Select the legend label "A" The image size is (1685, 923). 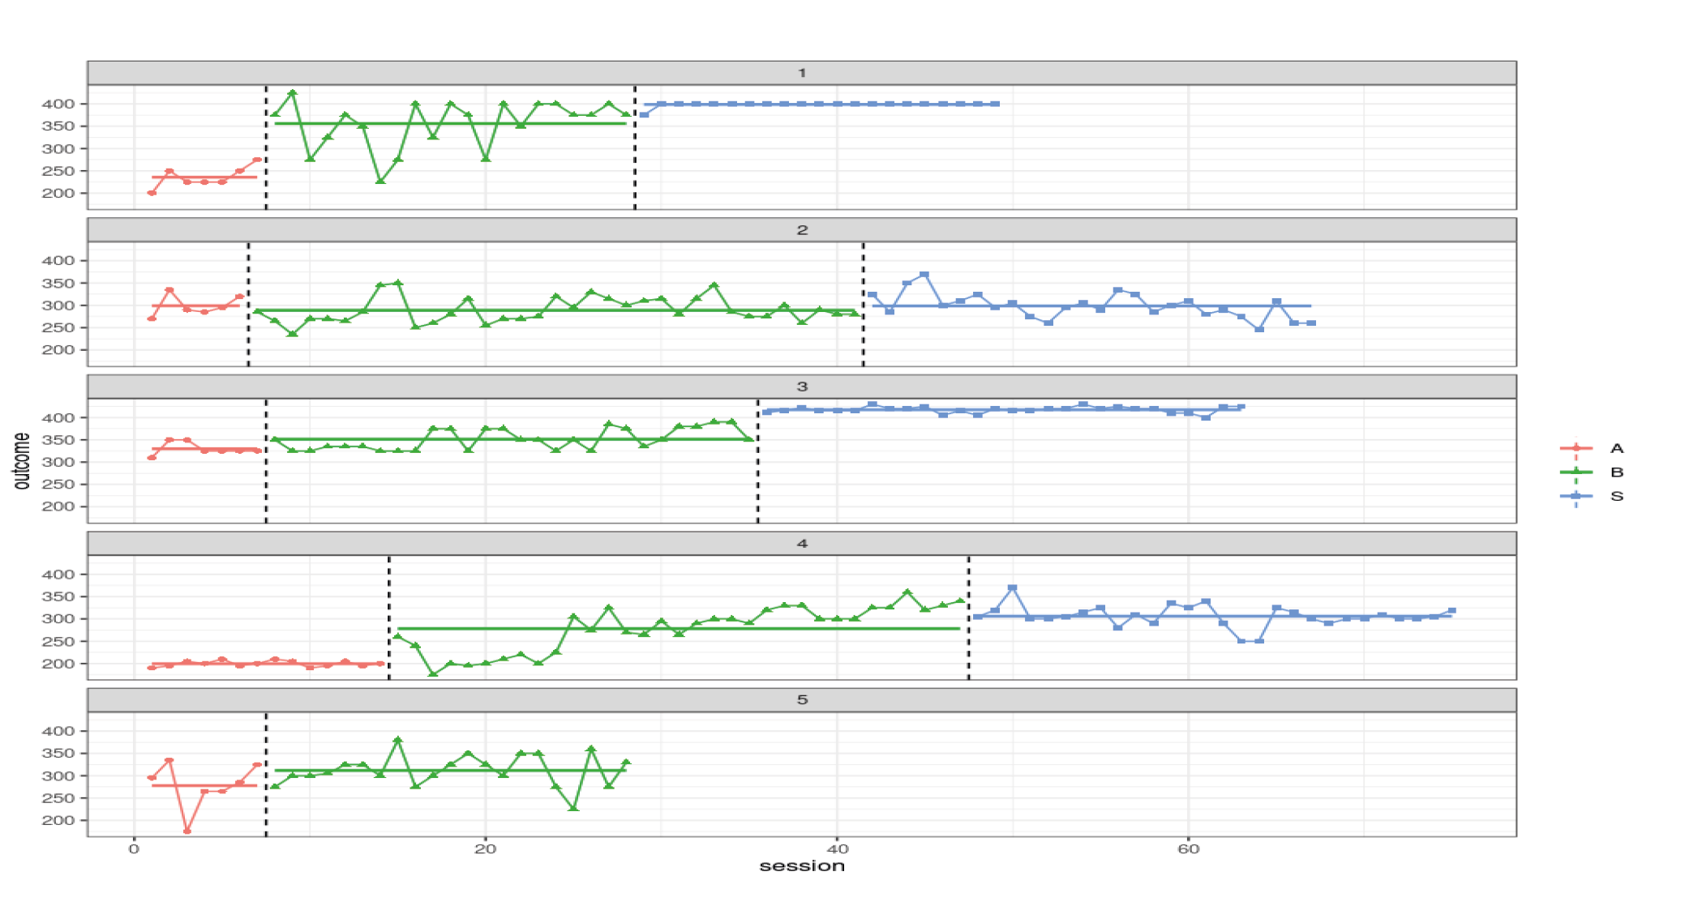tap(1616, 448)
